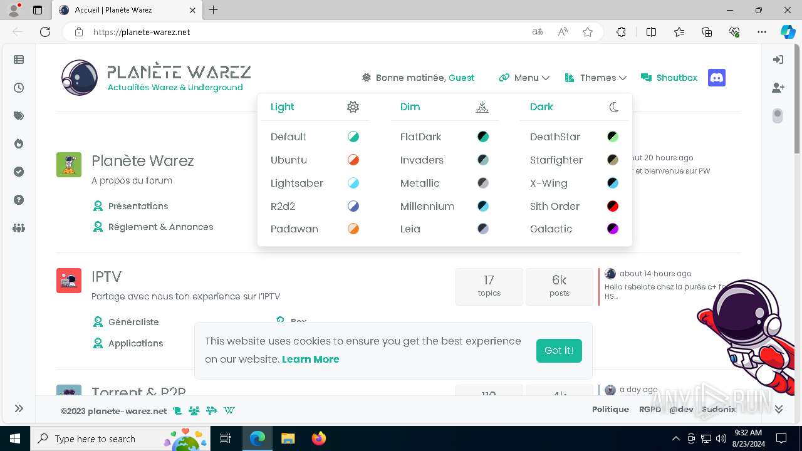Click the Shoutbox chat icon
This screenshot has height=451, width=802.
647,78
